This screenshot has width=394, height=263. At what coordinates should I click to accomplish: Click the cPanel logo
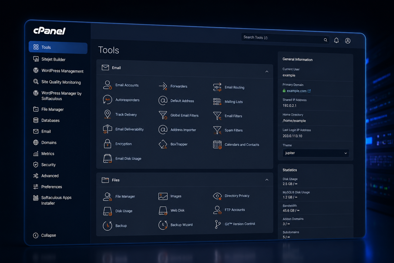coord(50,31)
